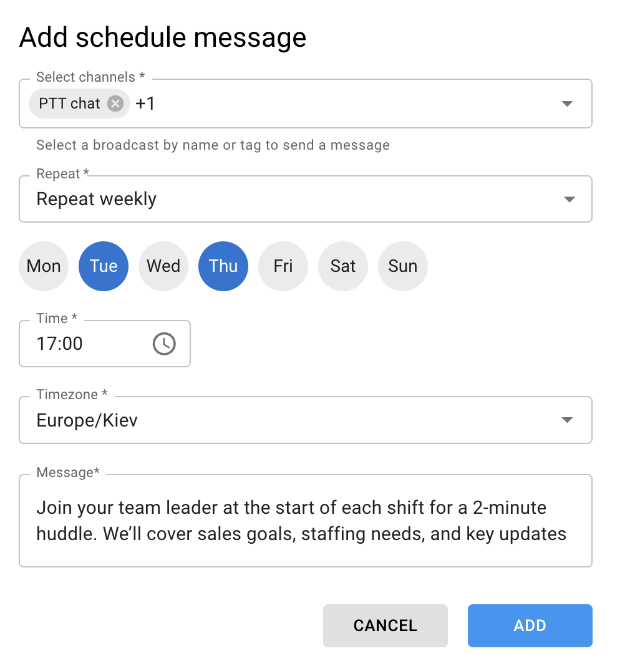Screen dimensions: 640x661
Task: Toggle Monday in the weekly schedule
Action: [x=43, y=266]
